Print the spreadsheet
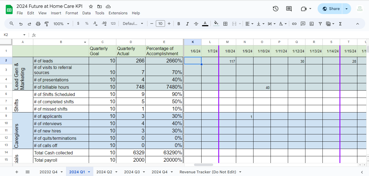The height and width of the screenshot is (176, 369). 38,24
